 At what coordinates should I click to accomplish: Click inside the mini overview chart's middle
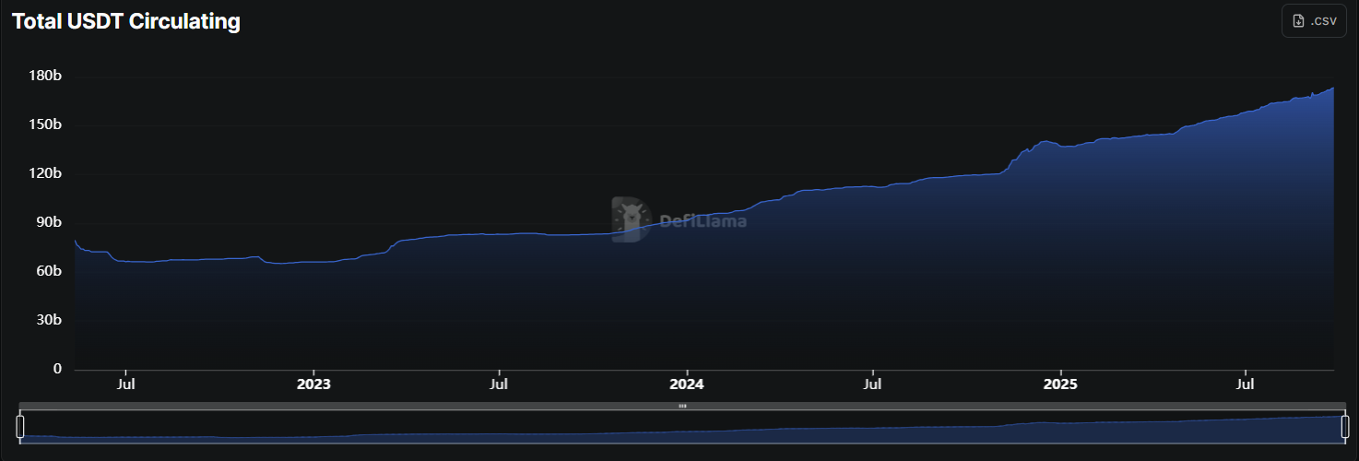[x=682, y=428]
